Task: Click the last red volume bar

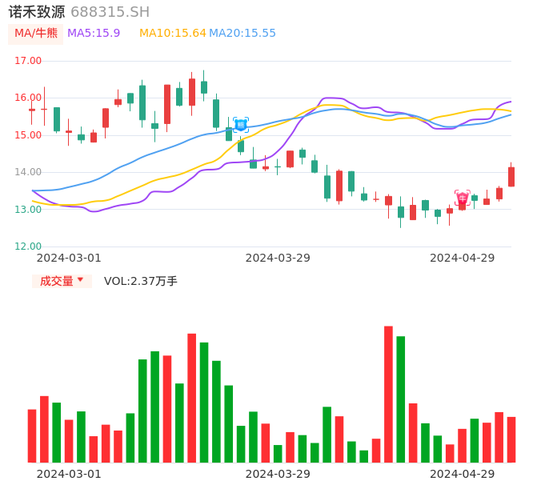Action: (x=511, y=439)
